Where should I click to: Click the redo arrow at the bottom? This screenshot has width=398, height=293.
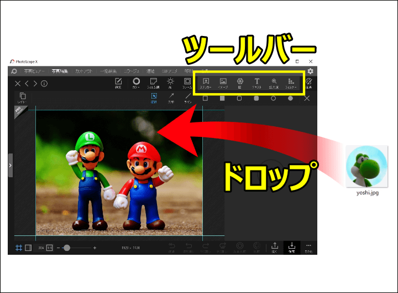[206, 248]
